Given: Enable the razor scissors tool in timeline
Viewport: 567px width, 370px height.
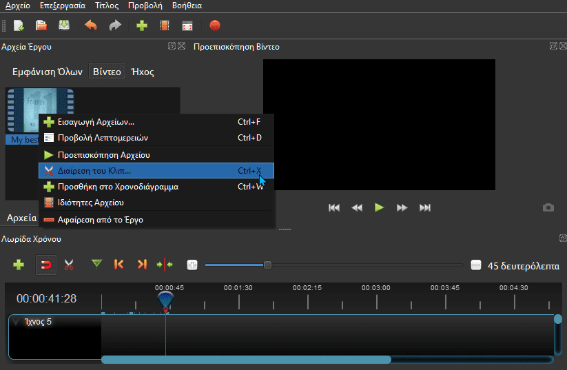Looking at the screenshot, I should pyautogui.click(x=69, y=265).
